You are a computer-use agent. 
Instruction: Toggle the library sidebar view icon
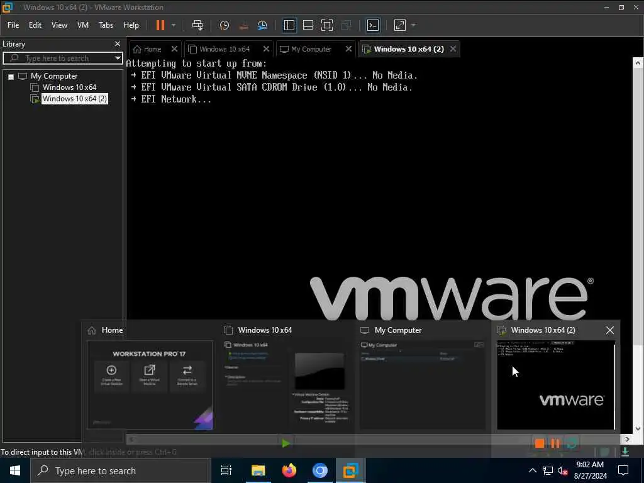click(x=289, y=25)
